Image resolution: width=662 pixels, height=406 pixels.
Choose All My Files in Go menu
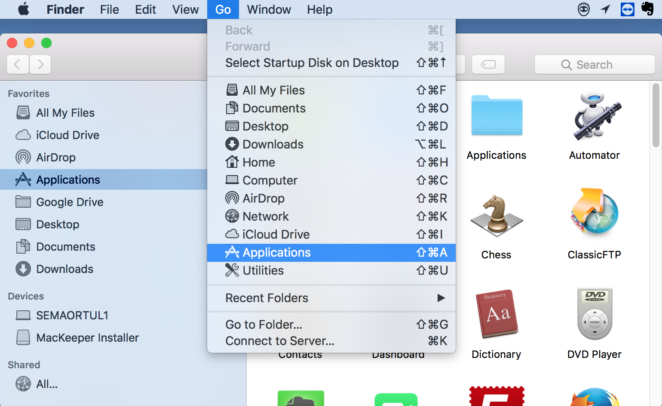(331, 90)
